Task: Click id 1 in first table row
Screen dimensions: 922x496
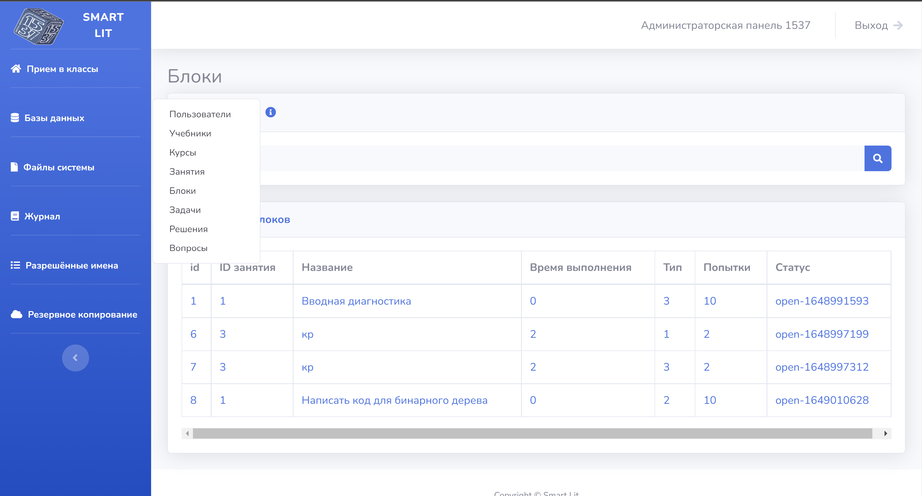Action: point(193,301)
